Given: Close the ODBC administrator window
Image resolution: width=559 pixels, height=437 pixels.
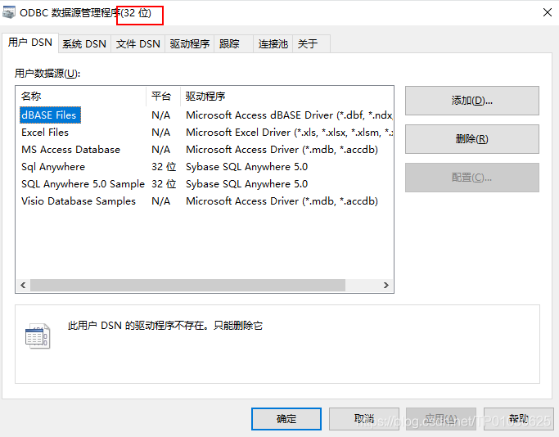Looking at the screenshot, I should (x=548, y=12).
